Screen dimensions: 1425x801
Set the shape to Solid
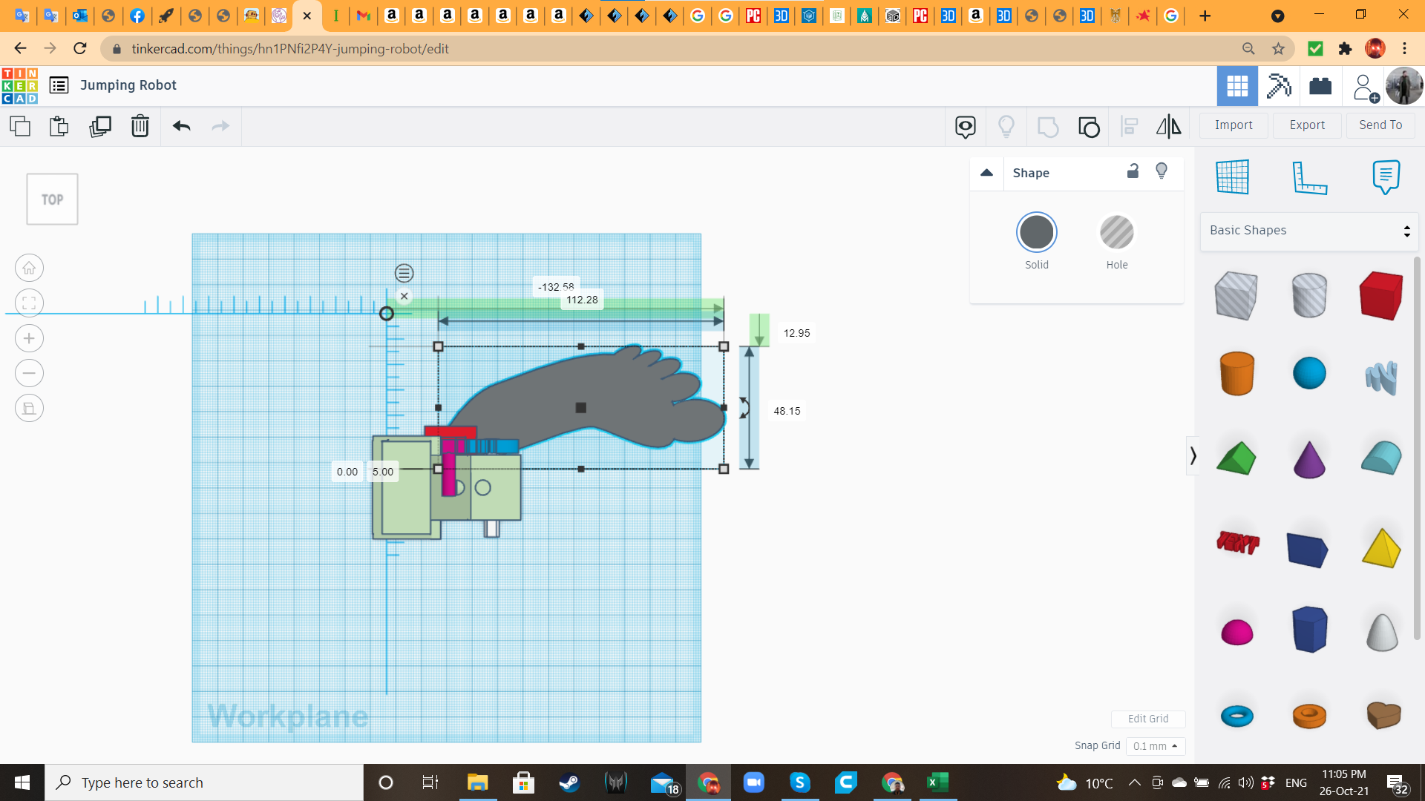tap(1036, 233)
